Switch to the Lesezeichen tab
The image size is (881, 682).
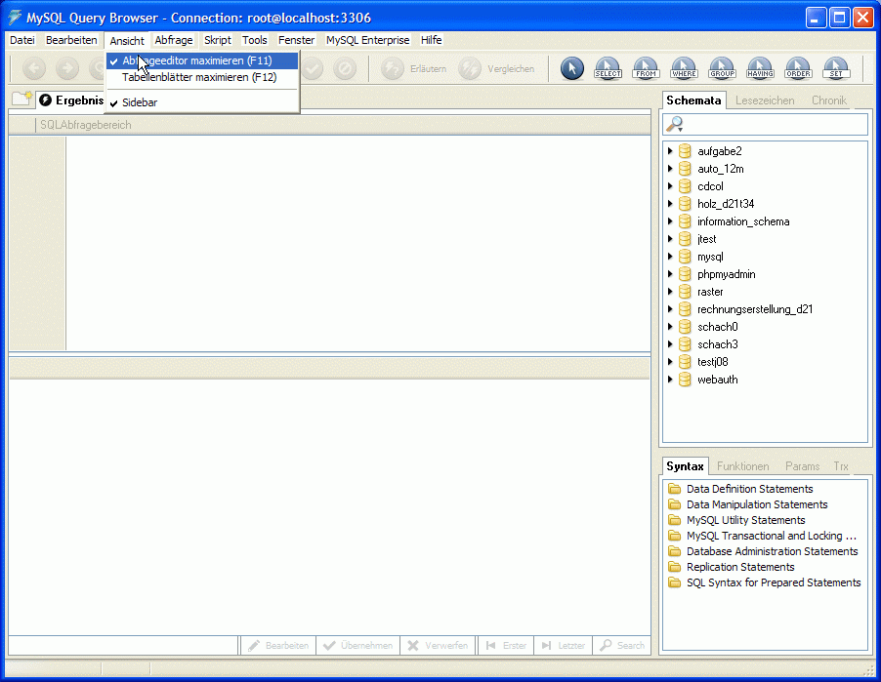765,100
